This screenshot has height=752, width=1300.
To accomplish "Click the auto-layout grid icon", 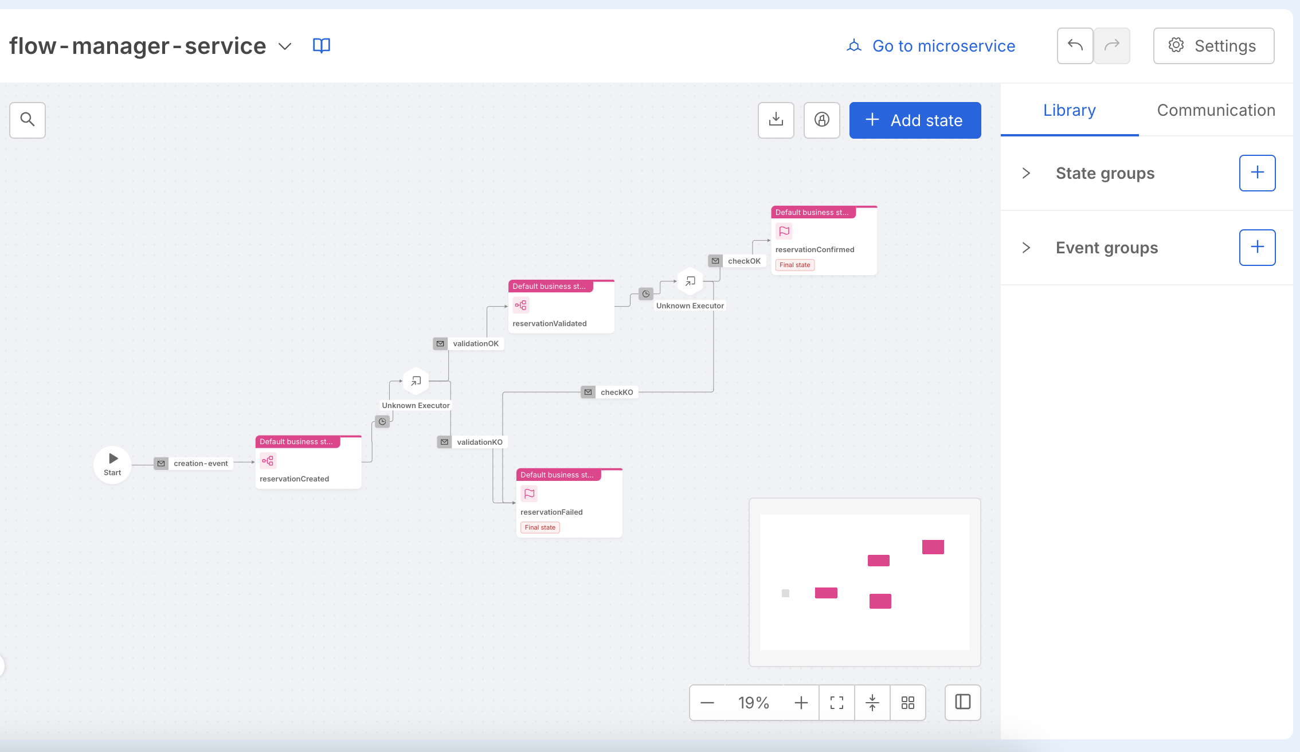I will 907,703.
